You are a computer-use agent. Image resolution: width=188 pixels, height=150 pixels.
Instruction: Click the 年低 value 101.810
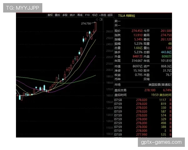[166, 61]
